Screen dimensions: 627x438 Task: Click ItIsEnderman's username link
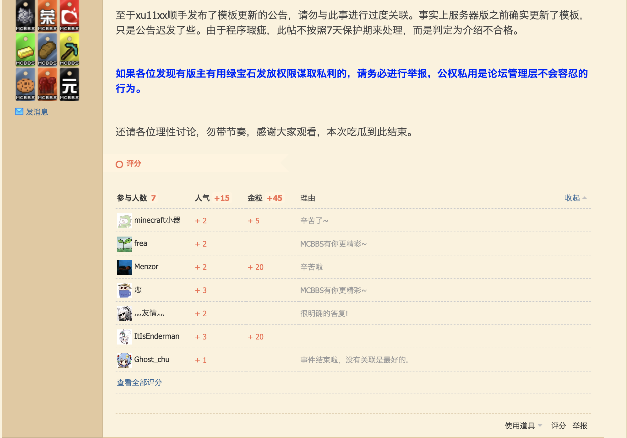click(156, 336)
